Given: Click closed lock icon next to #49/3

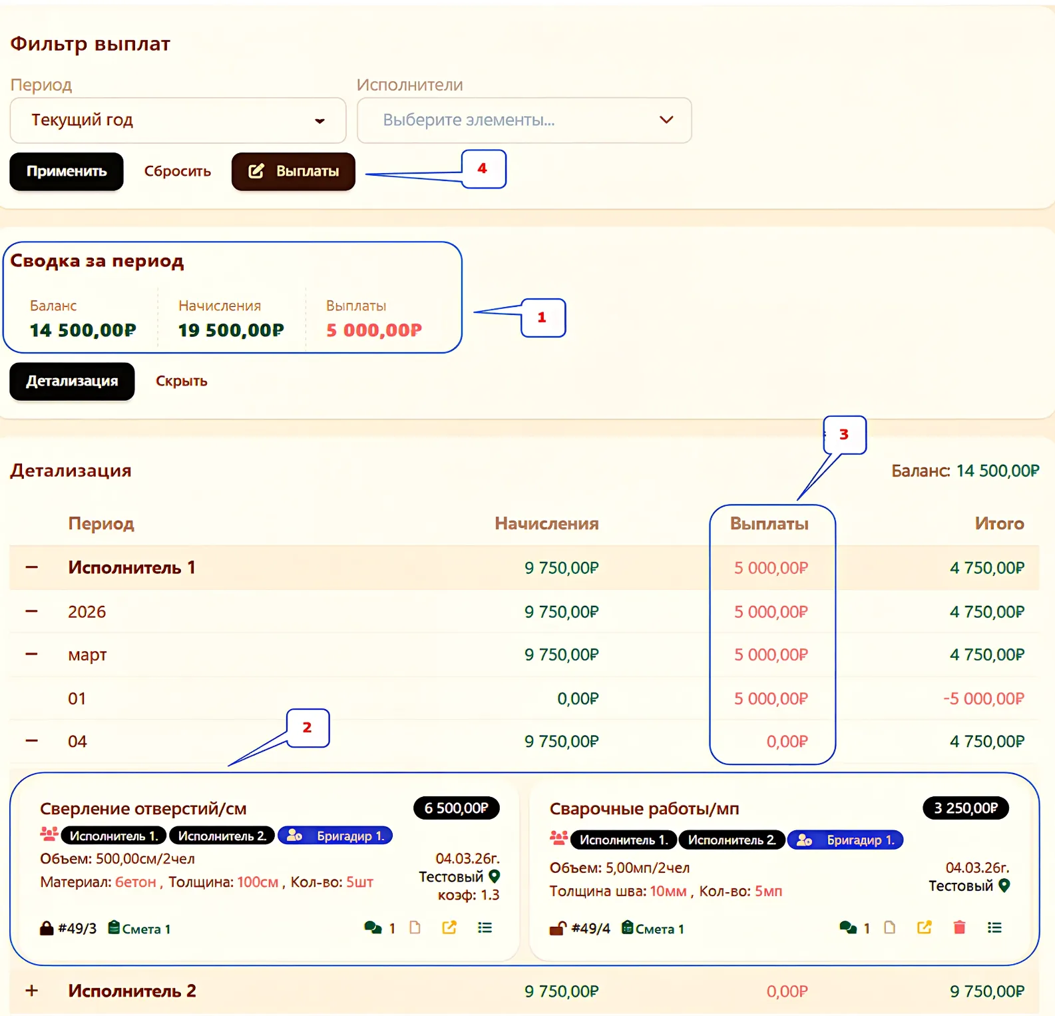Looking at the screenshot, I should point(47,928).
